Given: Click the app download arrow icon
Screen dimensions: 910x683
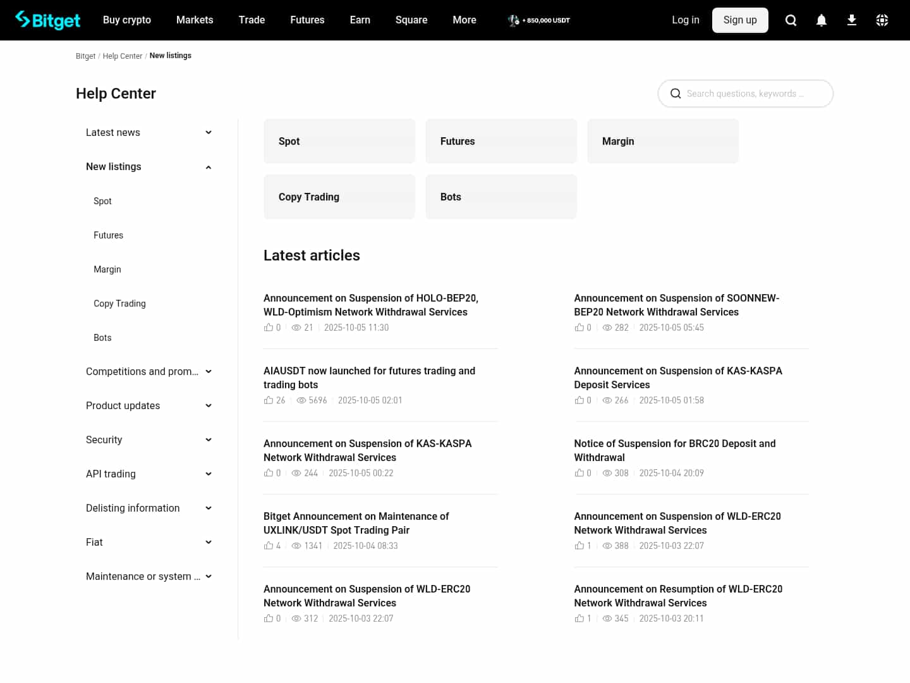Looking at the screenshot, I should click(851, 20).
